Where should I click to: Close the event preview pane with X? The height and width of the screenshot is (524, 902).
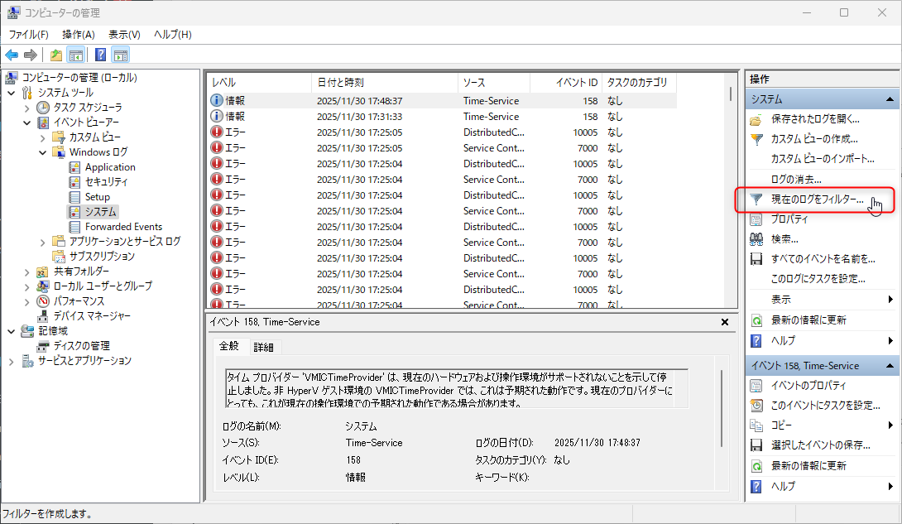[725, 322]
